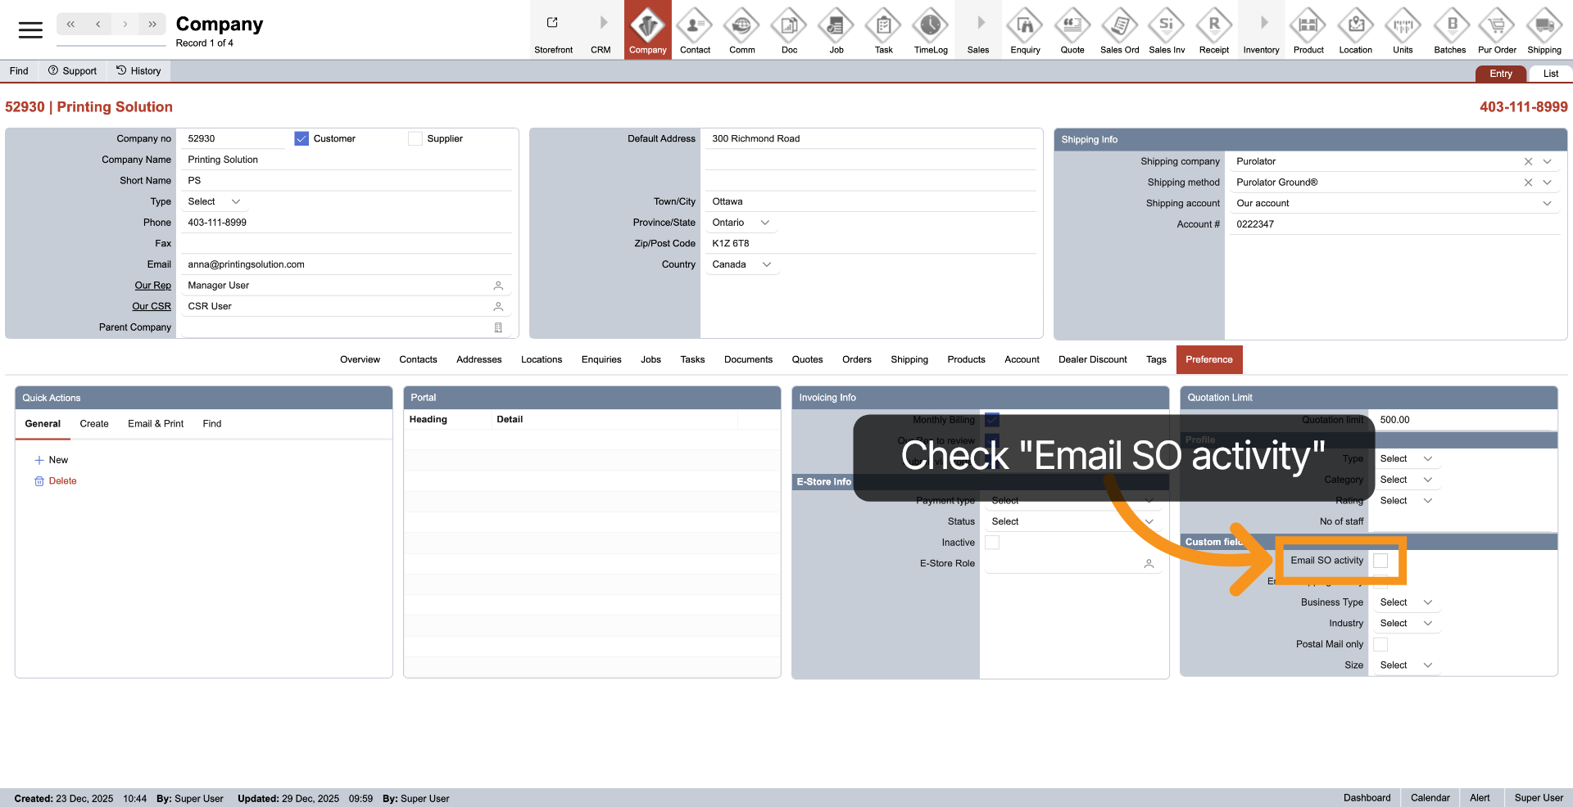
Task: Jump to the last record arrow
Action: (x=152, y=25)
